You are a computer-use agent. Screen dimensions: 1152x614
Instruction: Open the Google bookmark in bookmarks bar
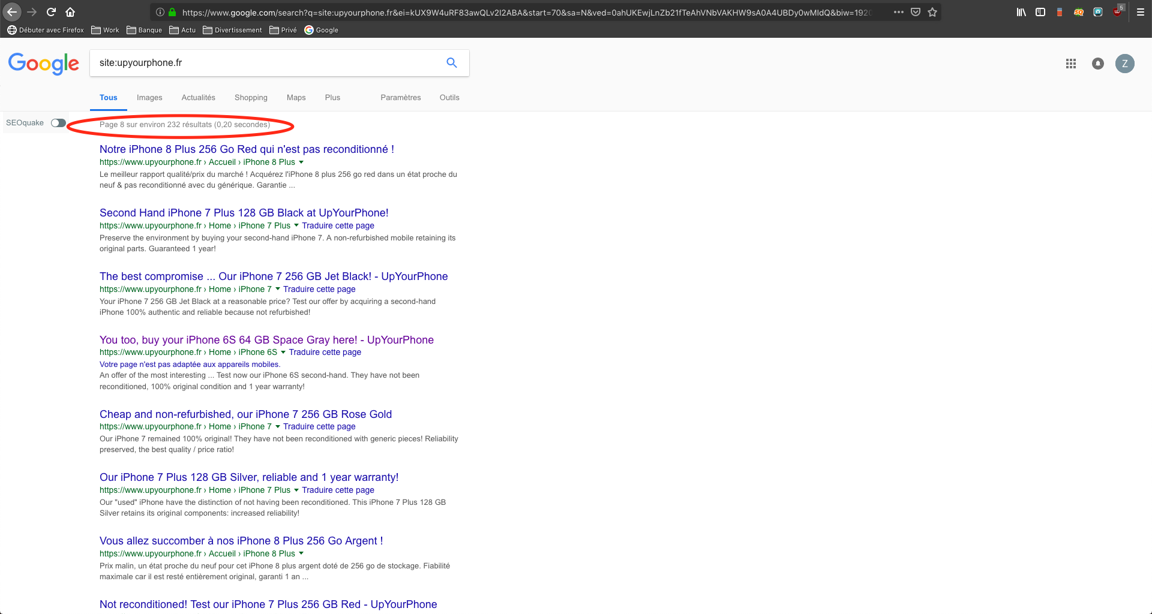click(322, 30)
